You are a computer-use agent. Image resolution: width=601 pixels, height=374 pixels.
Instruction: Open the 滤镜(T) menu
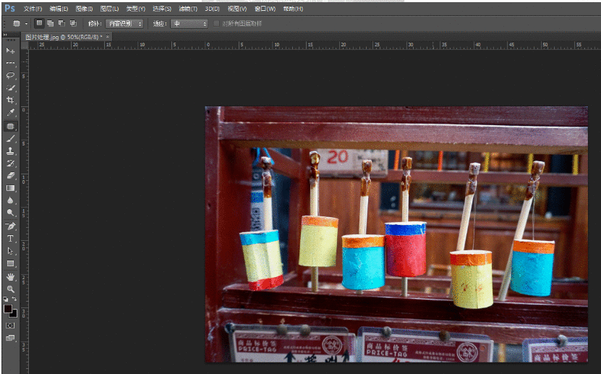pyautogui.click(x=187, y=9)
